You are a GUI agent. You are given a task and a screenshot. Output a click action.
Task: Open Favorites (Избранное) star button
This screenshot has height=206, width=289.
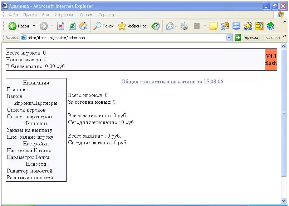pos(132,26)
